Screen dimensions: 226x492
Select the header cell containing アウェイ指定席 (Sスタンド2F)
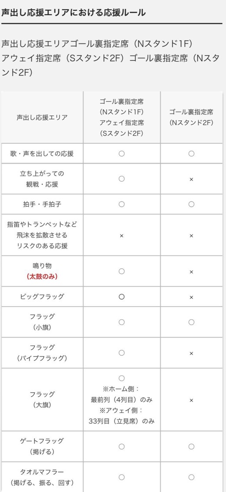point(121,118)
